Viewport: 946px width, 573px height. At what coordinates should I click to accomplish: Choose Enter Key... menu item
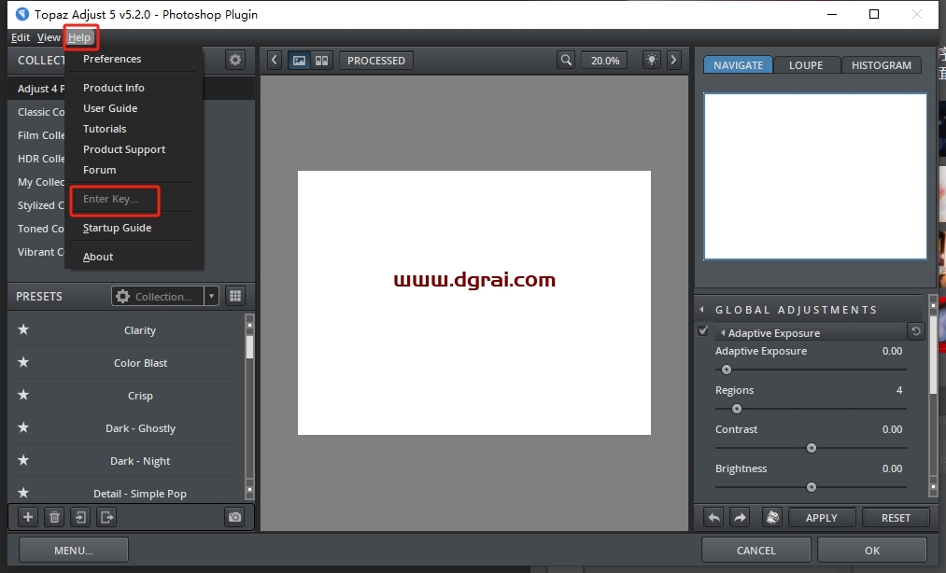click(110, 199)
